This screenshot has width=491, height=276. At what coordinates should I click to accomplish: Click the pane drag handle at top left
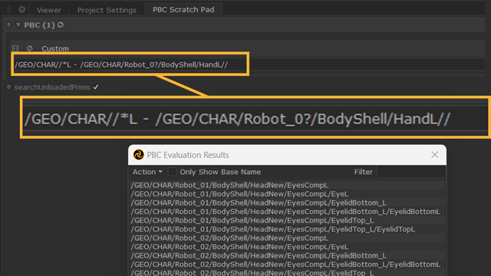8,9
